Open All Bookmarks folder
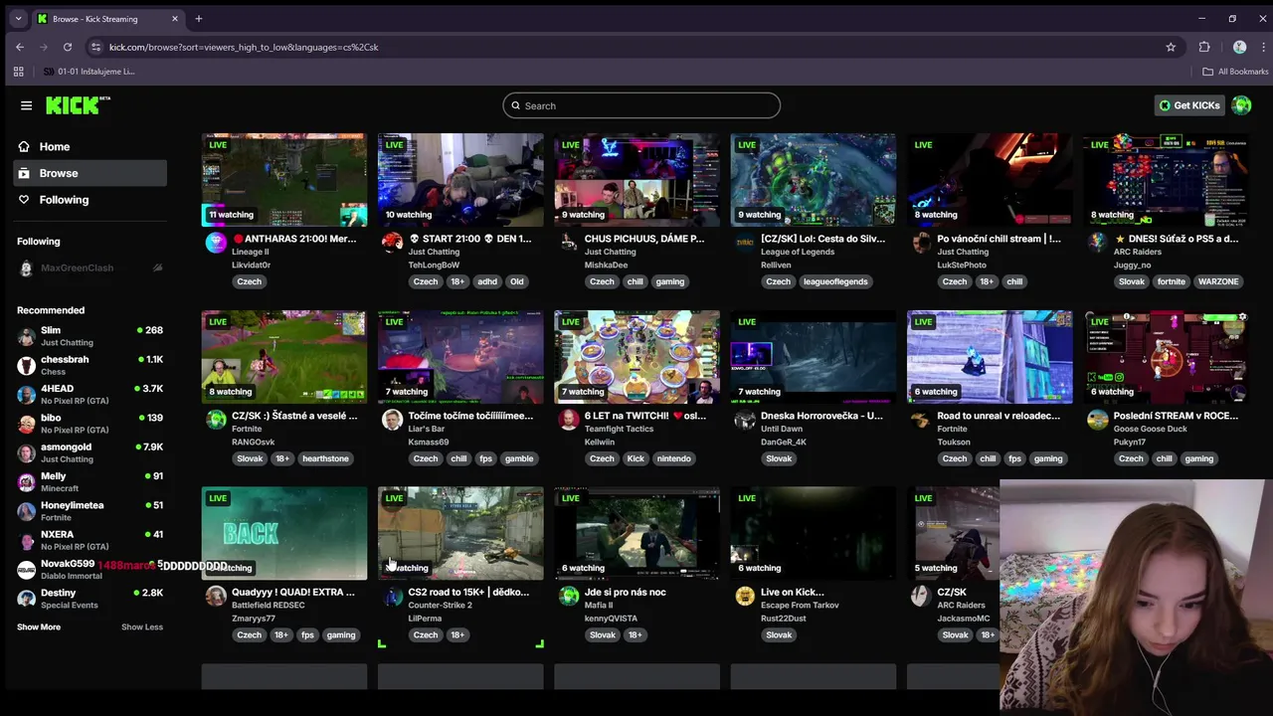The width and height of the screenshot is (1273, 716). tap(1235, 72)
